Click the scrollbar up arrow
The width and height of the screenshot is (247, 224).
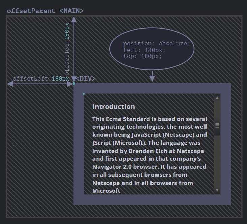(x=217, y=98)
